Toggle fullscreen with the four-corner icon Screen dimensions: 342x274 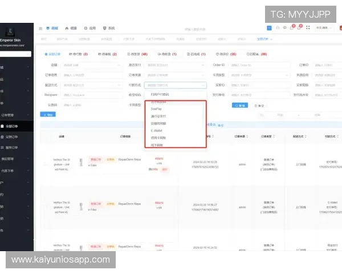point(308,27)
